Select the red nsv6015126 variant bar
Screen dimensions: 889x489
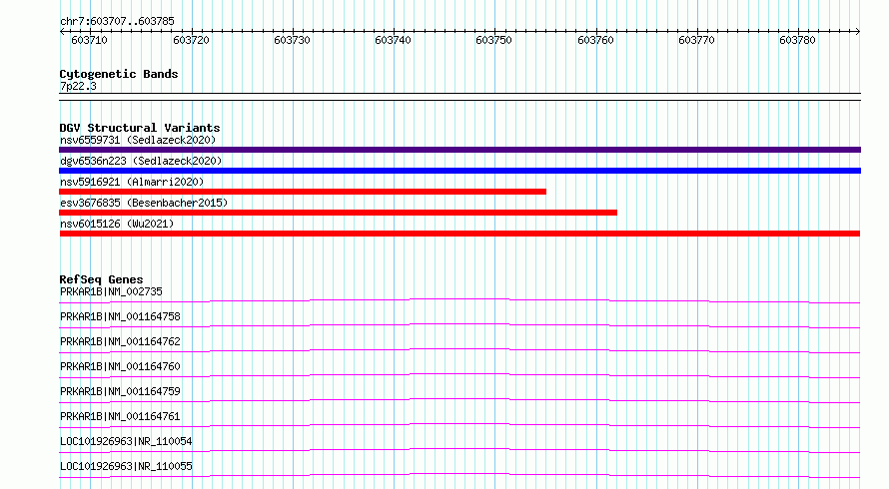[459, 234]
